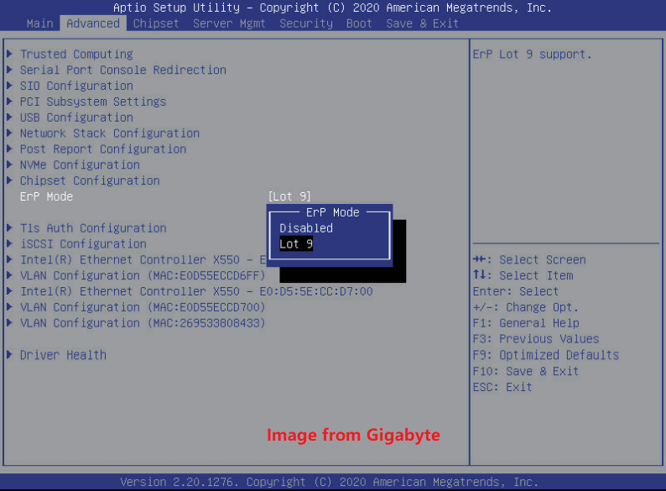Expand arrow beside NVMe Configuration
The width and height of the screenshot is (666, 491).
point(9,165)
